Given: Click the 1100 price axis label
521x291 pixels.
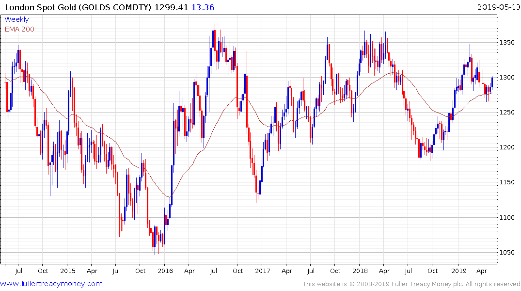Looking at the screenshot, I should [507, 217].
